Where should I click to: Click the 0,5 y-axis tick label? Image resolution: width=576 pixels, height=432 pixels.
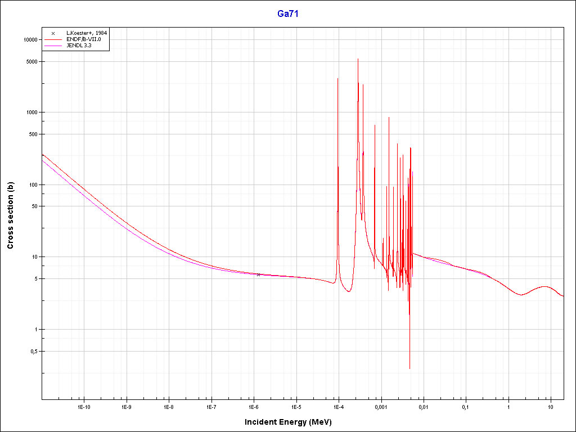32,352
